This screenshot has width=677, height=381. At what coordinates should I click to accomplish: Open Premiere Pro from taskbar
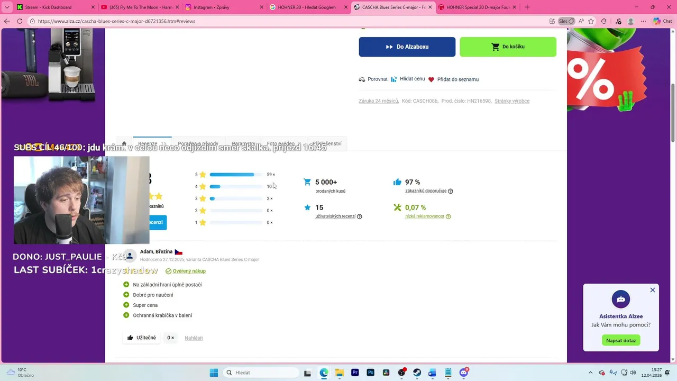(x=355, y=373)
